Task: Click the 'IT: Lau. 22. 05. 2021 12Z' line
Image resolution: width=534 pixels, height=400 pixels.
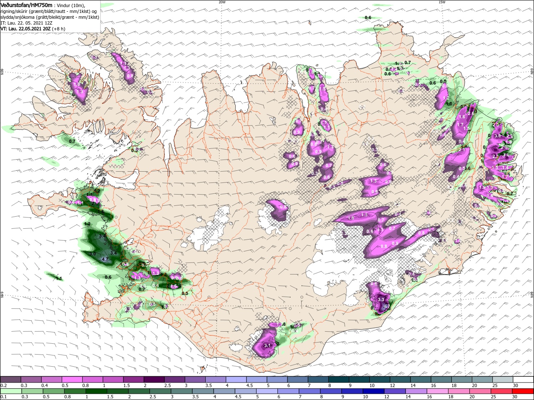Action: [x=26, y=23]
